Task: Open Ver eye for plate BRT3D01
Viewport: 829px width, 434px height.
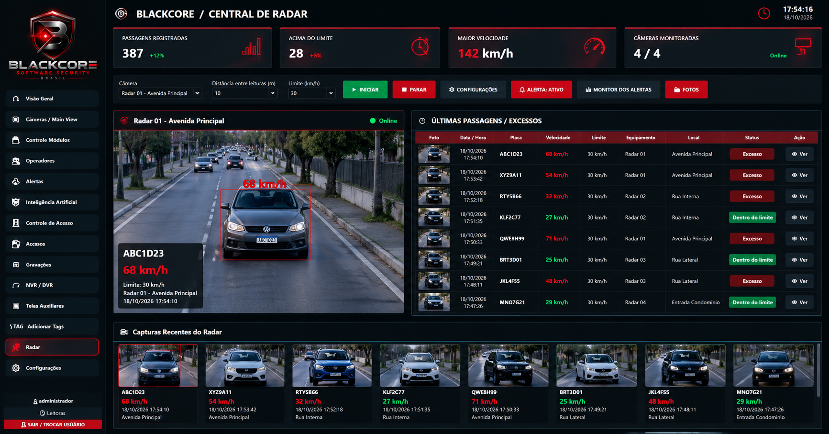Action: click(799, 260)
